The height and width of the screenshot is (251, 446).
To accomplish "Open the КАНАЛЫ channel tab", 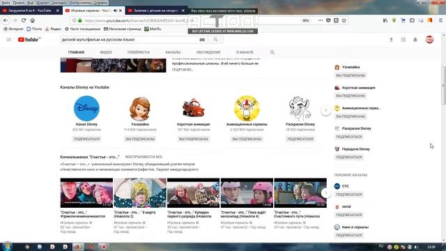I will tap(173, 52).
